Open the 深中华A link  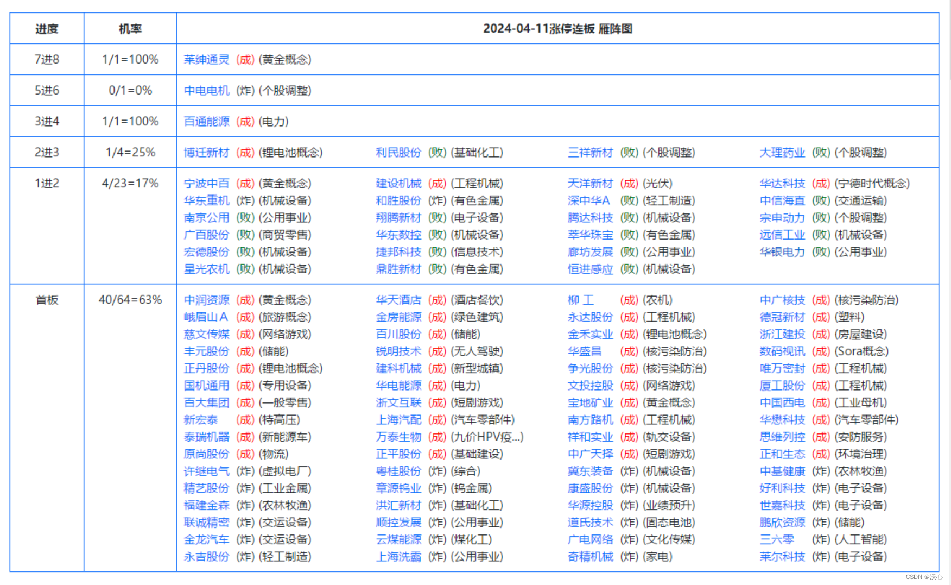click(589, 201)
